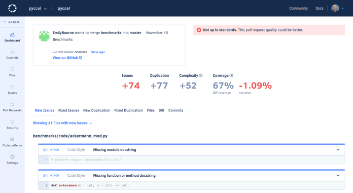Open the Issues sidebar icon
The height and width of the screenshot is (193, 353).
[12, 87]
